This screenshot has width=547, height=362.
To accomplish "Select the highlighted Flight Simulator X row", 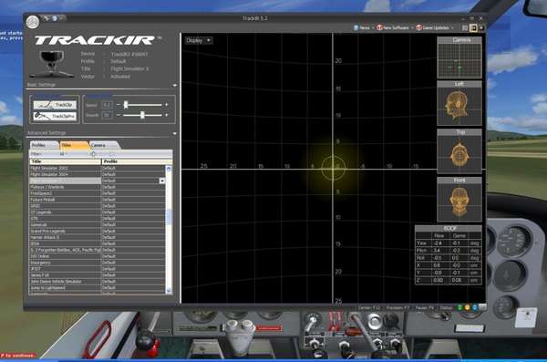I will click(x=98, y=181).
